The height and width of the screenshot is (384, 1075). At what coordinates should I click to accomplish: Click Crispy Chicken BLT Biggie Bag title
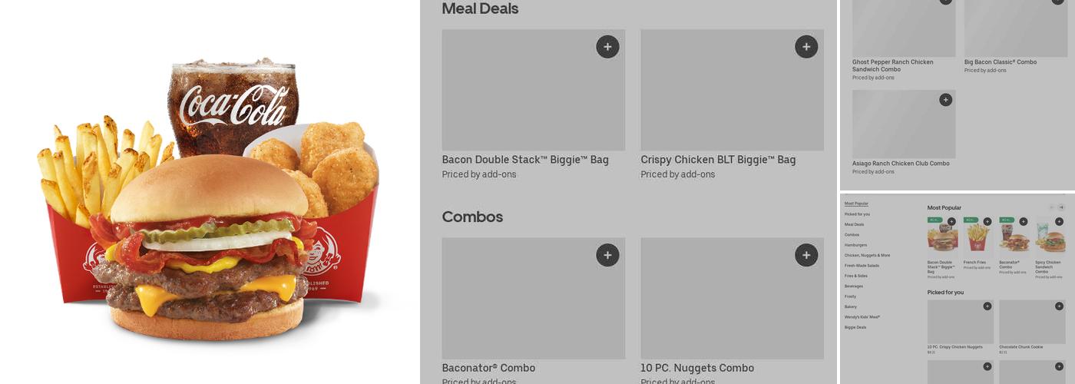[718, 160]
